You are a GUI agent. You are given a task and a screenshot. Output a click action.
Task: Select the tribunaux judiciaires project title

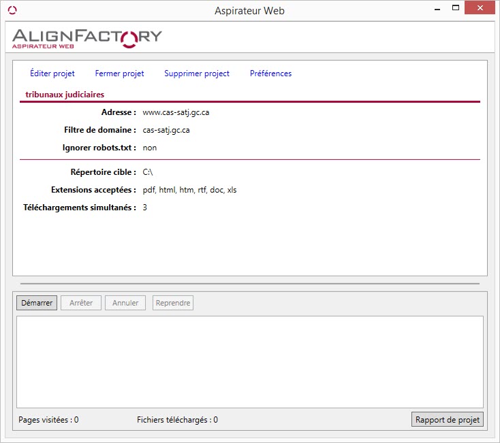(x=65, y=95)
